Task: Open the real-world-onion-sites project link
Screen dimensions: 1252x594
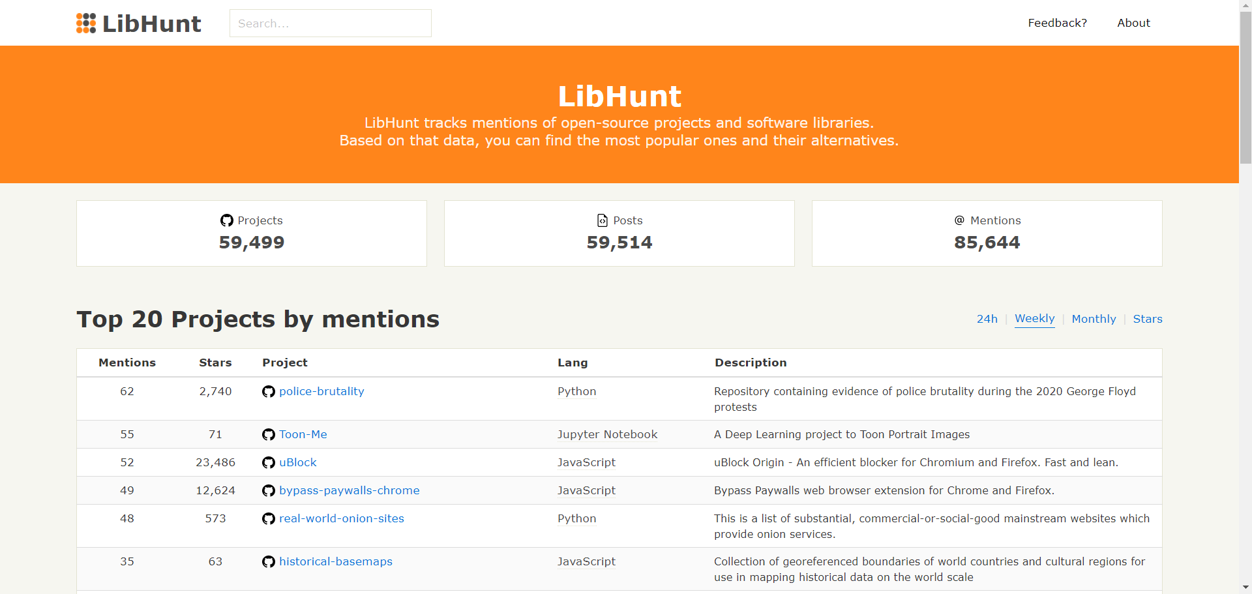Action: (x=342, y=518)
